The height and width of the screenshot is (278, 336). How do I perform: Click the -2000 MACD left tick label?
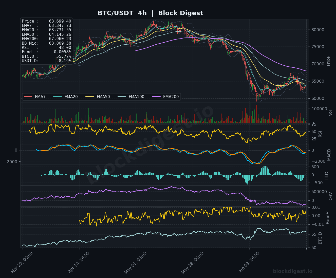coord(11,162)
